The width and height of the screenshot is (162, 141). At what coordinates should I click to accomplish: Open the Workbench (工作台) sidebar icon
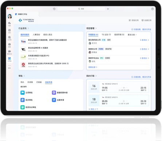(x=9, y=59)
